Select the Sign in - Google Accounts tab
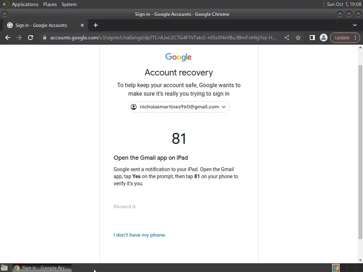This screenshot has height=272, width=363. click(x=45, y=25)
